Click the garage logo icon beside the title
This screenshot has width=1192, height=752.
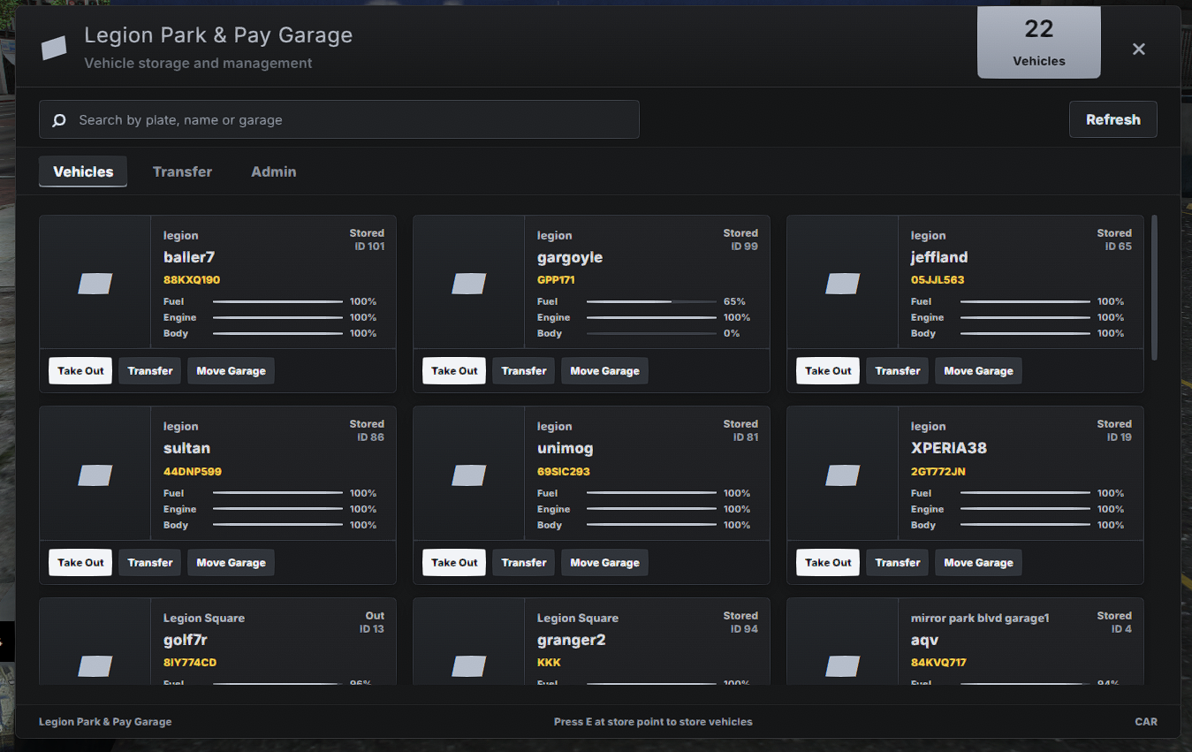54,48
